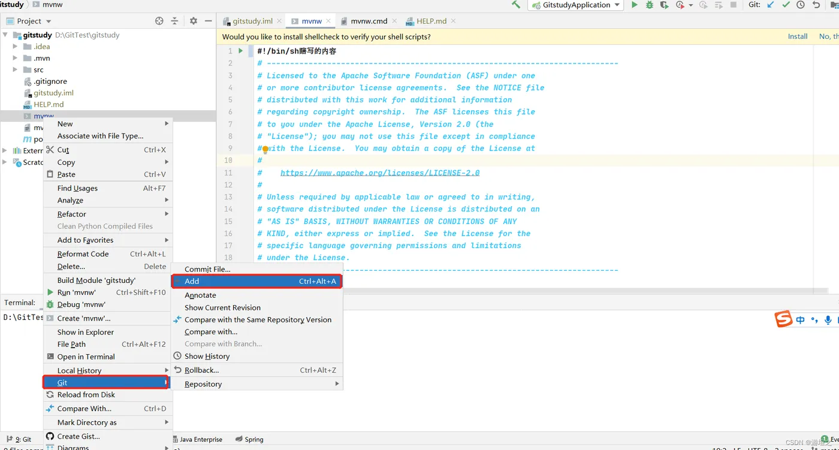Viewport: 839px width, 450px height.
Task: Open the Local History submenu
Action: [108, 370]
